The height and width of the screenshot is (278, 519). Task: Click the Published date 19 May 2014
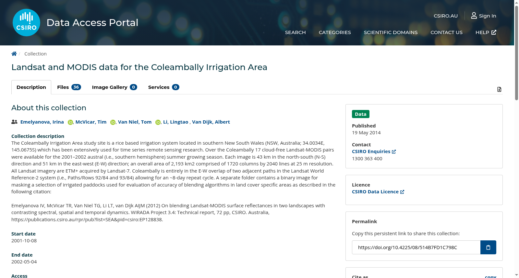pos(366,133)
